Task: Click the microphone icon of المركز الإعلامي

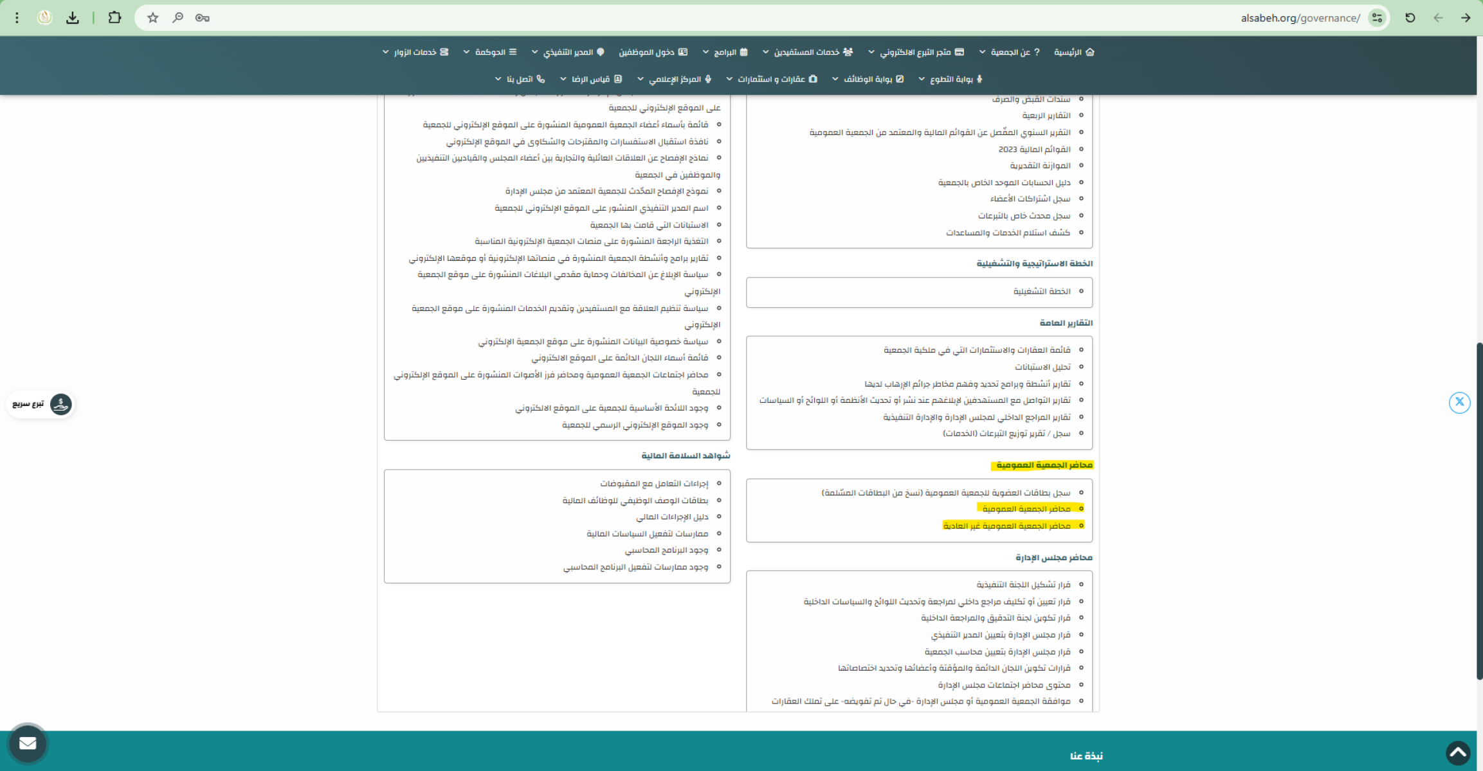Action: [x=708, y=79]
